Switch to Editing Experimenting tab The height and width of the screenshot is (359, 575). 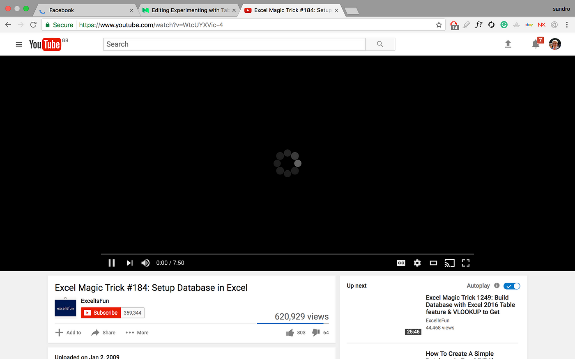click(x=189, y=10)
